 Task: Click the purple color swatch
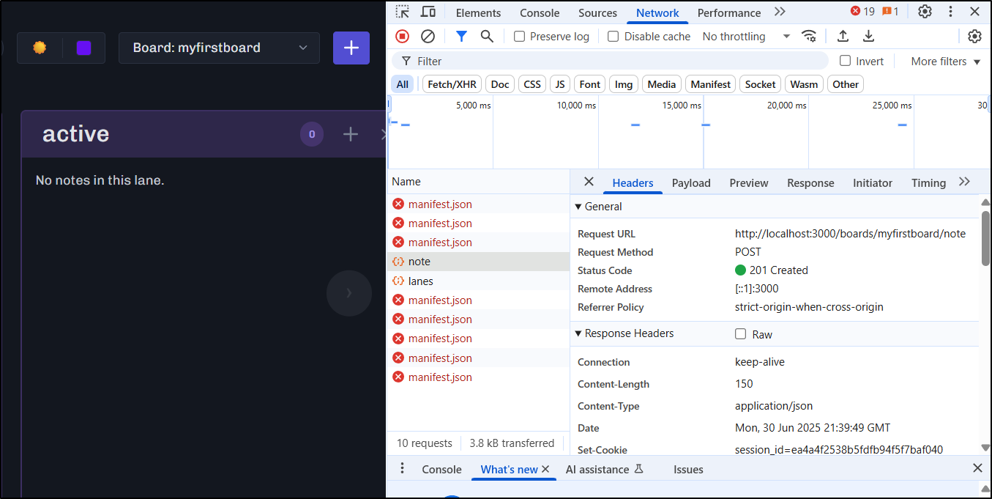click(x=83, y=48)
